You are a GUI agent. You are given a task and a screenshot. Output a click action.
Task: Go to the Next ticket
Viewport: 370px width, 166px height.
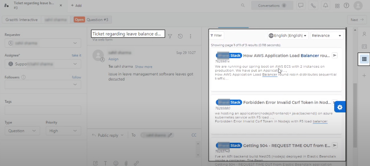point(357,20)
